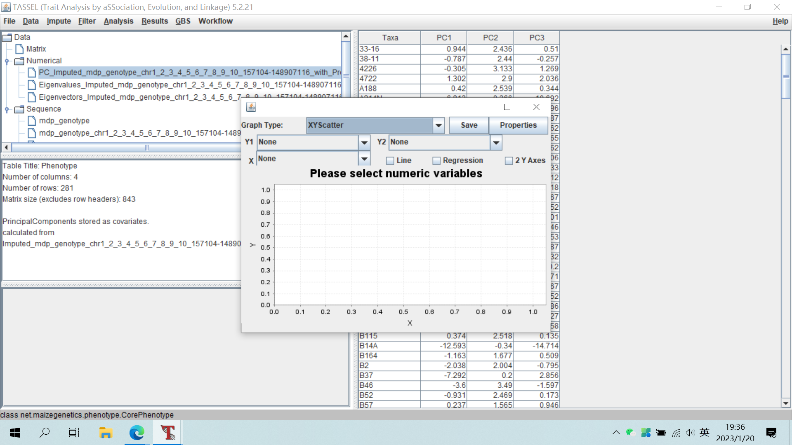Screen dimensions: 792x445
Task: Enable the 2 Y Axes checkbox
Action: (x=509, y=161)
